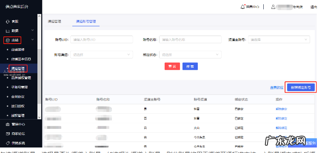
Task: Click 解除绑定 in the second 抖音 row
Action: tap(281, 118)
